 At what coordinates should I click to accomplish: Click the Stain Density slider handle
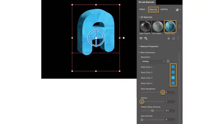[142, 120]
